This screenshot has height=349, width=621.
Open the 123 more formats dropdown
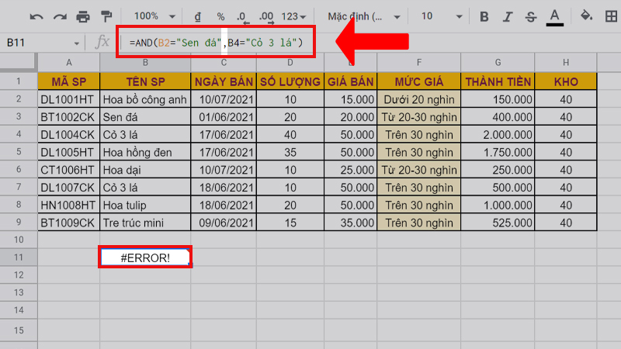coord(293,16)
